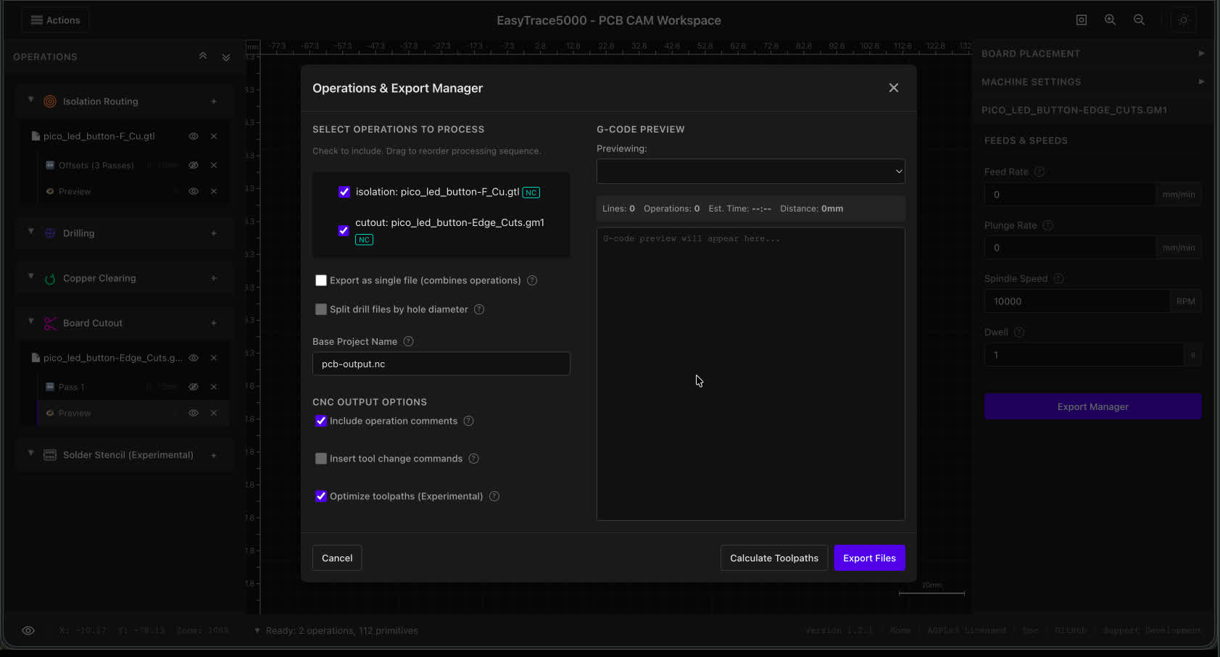Uncheck the isolation pico_led_button-F_Cu.gtl operation
Image resolution: width=1220 pixels, height=657 pixels.
pyautogui.click(x=344, y=192)
